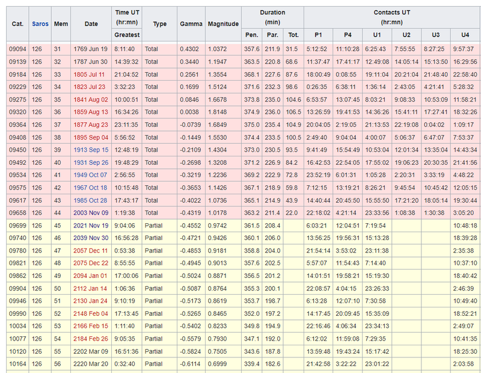Select gamma value -0.6114

[x=191, y=364]
